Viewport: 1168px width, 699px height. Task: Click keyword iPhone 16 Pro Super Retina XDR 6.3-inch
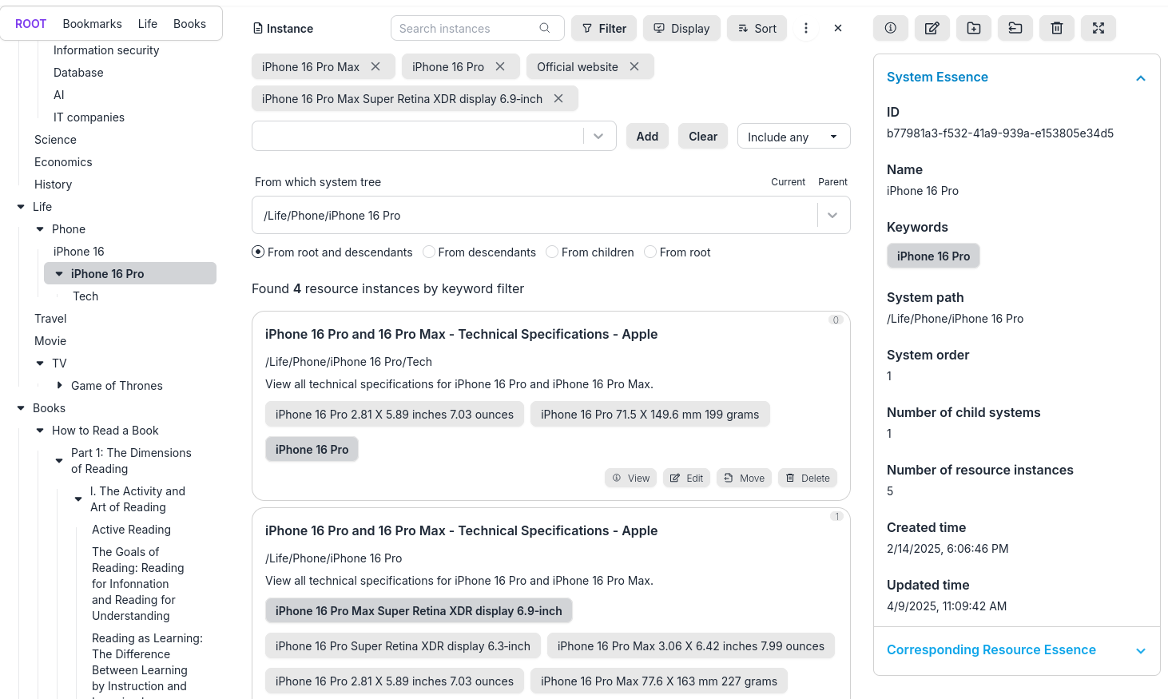403,645
